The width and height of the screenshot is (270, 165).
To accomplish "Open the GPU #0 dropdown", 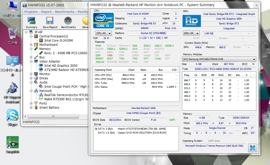I will [191, 33].
